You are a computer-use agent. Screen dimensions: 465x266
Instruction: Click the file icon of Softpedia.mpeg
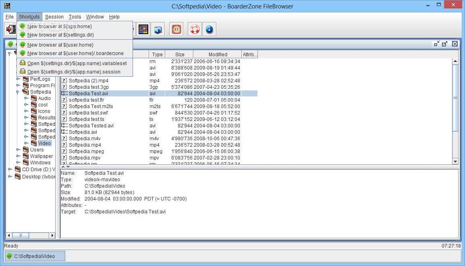point(64,151)
